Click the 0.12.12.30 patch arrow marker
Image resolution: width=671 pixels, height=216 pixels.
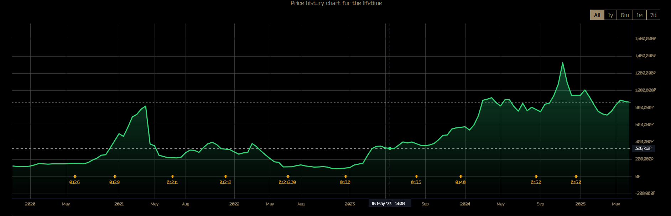[288, 177]
